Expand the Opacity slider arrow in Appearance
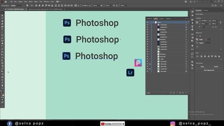The height and width of the screenshot is (126, 224). point(212,43)
